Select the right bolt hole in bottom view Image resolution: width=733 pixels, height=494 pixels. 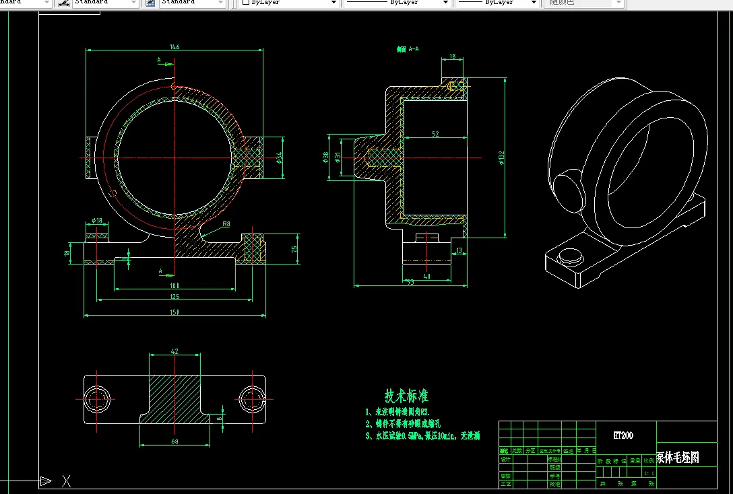(253, 400)
